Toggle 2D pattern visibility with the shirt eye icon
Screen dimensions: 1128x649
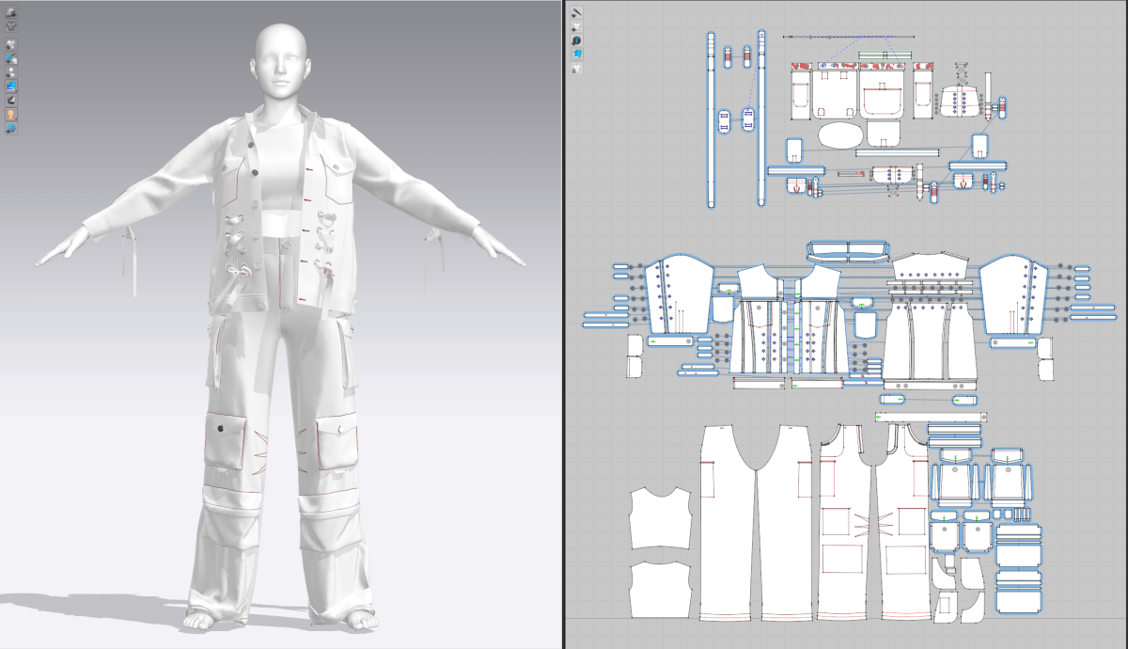click(576, 27)
